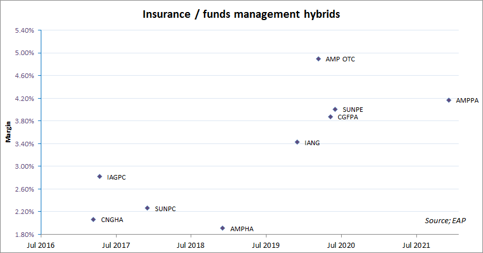Click the SUNPC data point marker
Screen dimensions: 483x253
[147, 208]
